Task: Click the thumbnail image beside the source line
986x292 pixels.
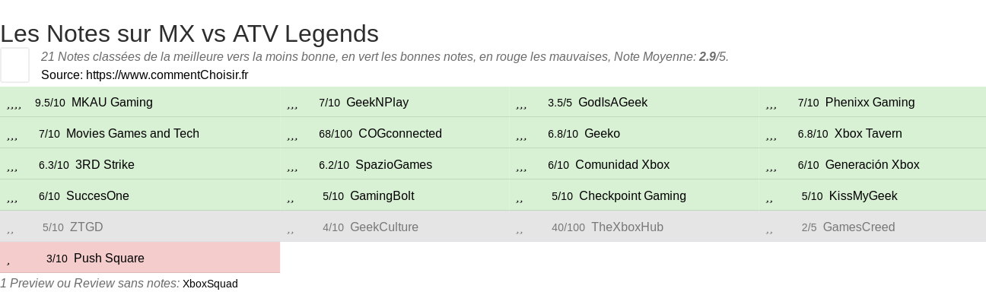Action: pyautogui.click(x=14, y=65)
